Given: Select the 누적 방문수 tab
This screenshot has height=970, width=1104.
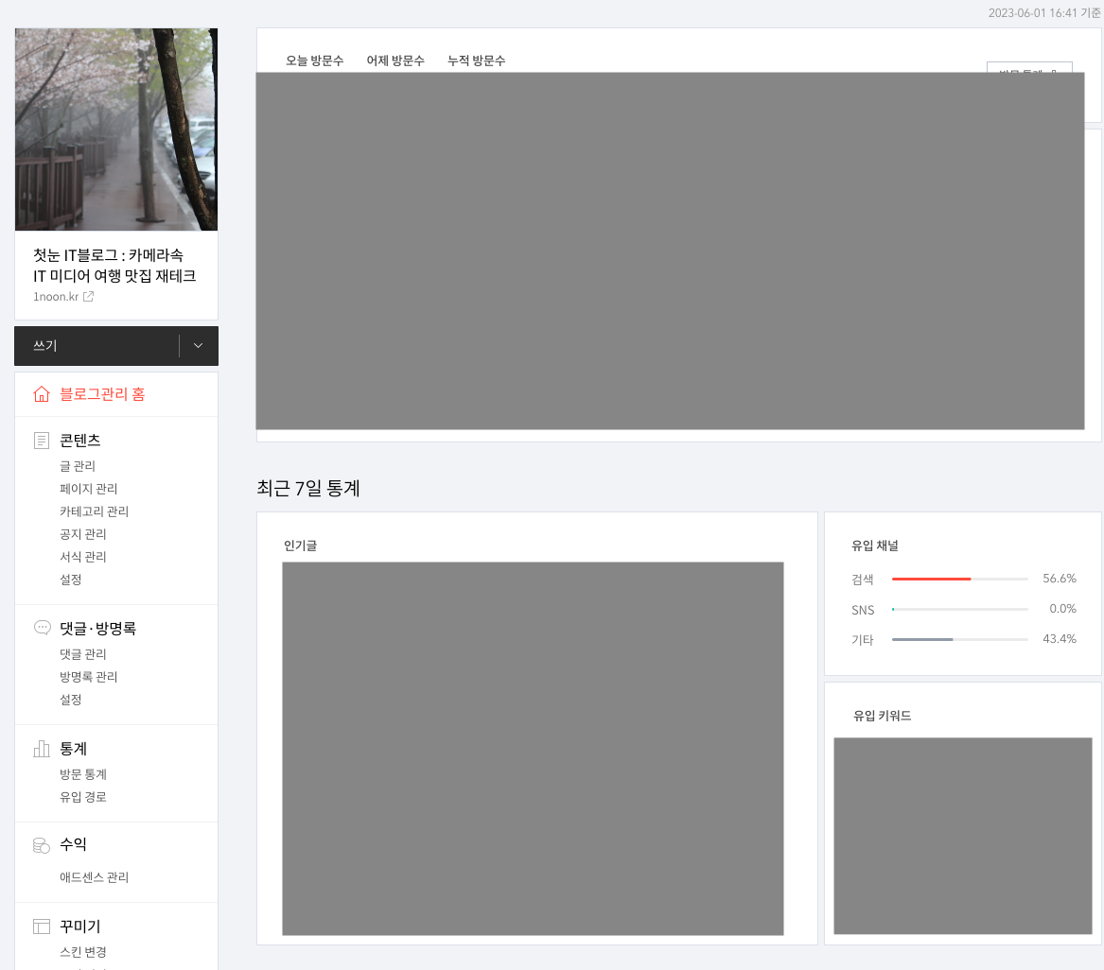Looking at the screenshot, I should (477, 61).
